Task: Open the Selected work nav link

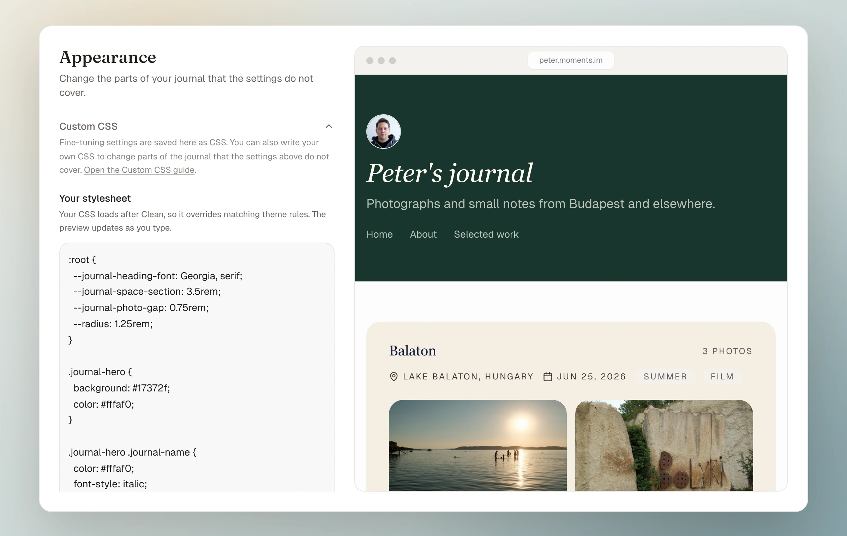Action: point(486,234)
